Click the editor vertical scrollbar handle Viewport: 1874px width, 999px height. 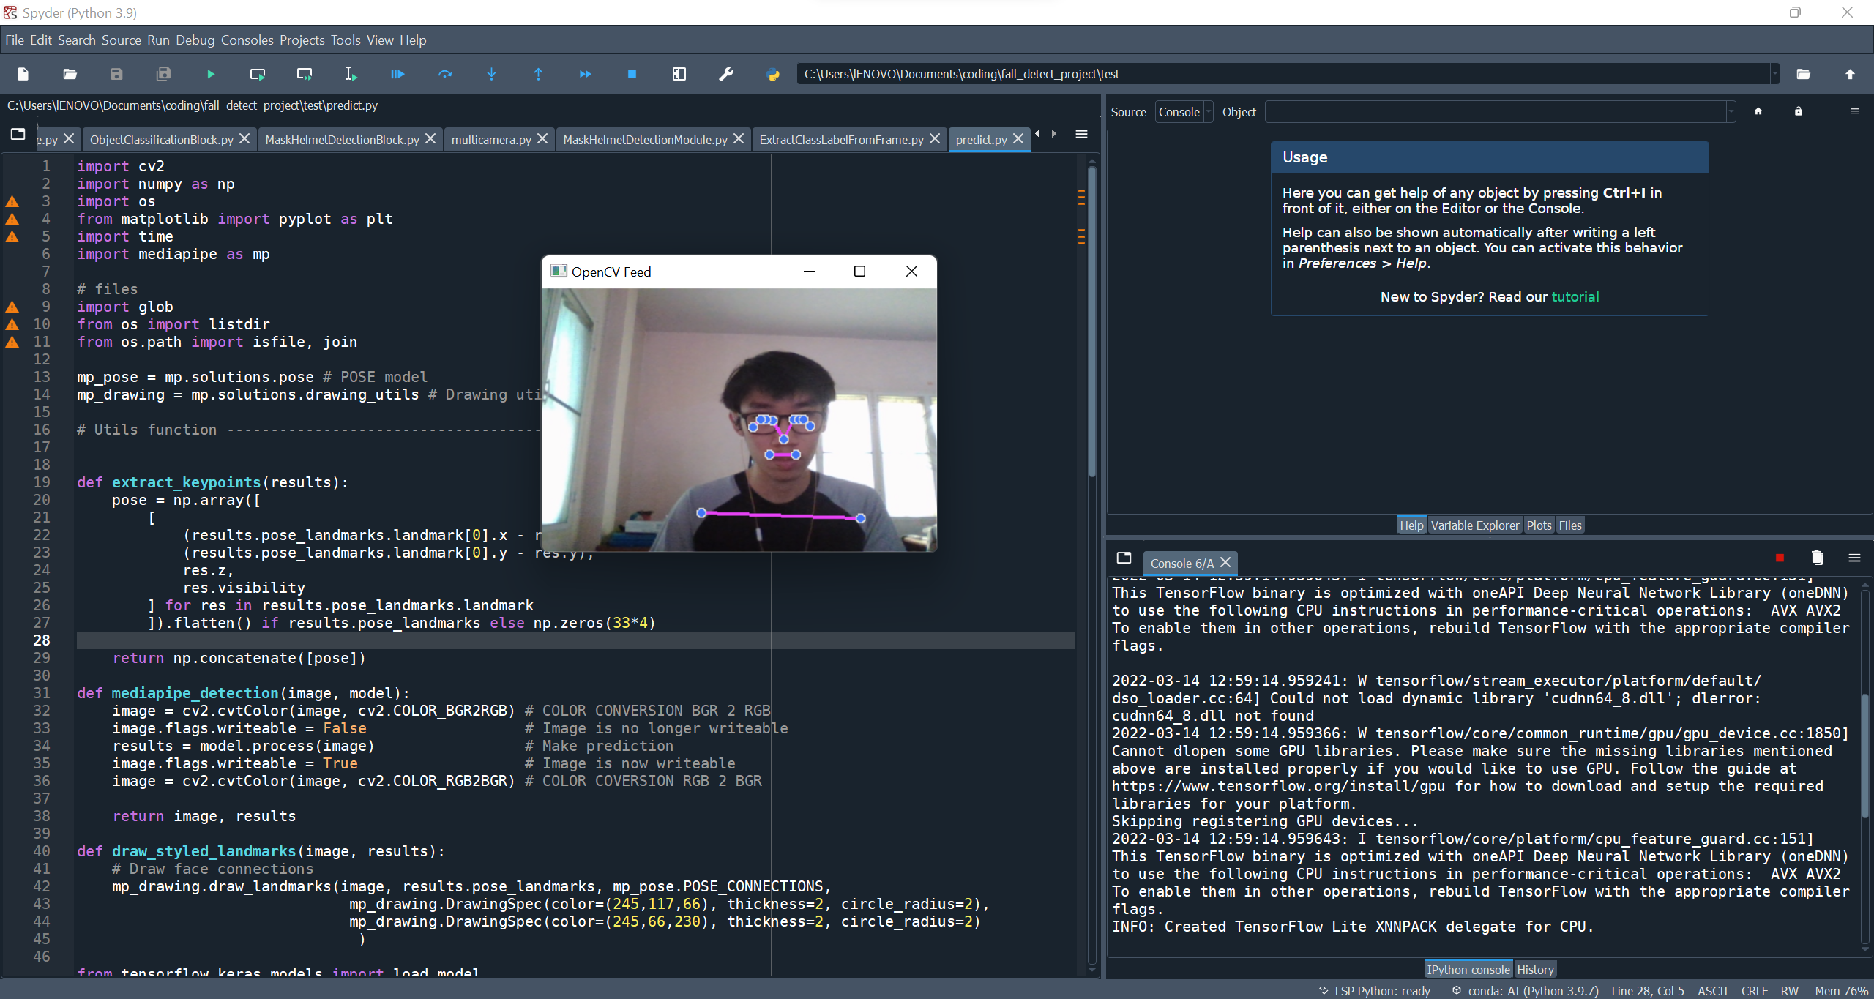(x=1091, y=322)
